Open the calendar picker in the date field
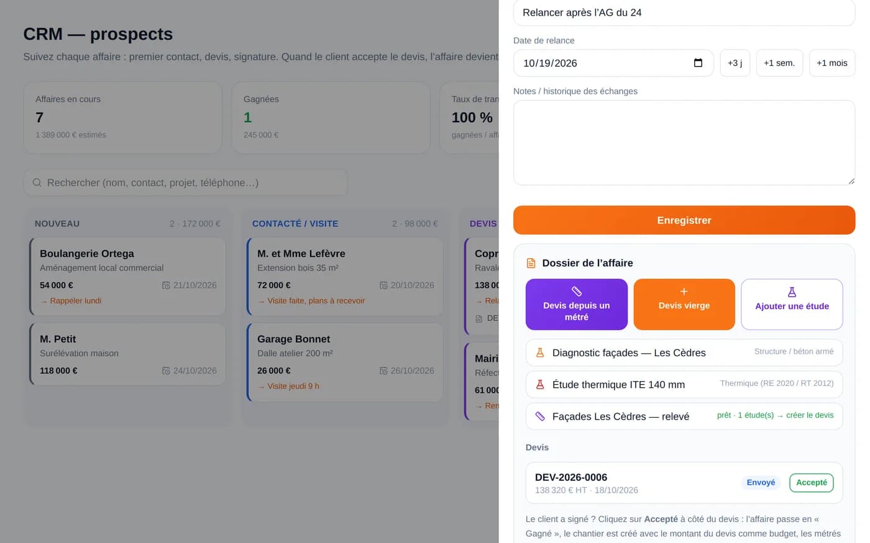 click(x=698, y=63)
